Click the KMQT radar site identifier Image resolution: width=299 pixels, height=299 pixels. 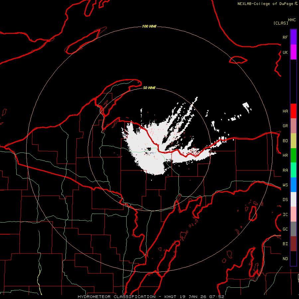coord(170,297)
